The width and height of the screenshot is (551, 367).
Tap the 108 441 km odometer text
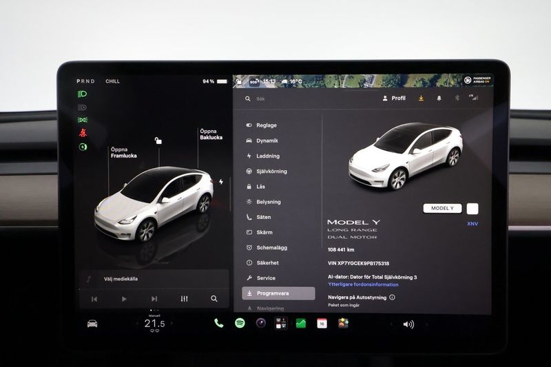coord(341,250)
